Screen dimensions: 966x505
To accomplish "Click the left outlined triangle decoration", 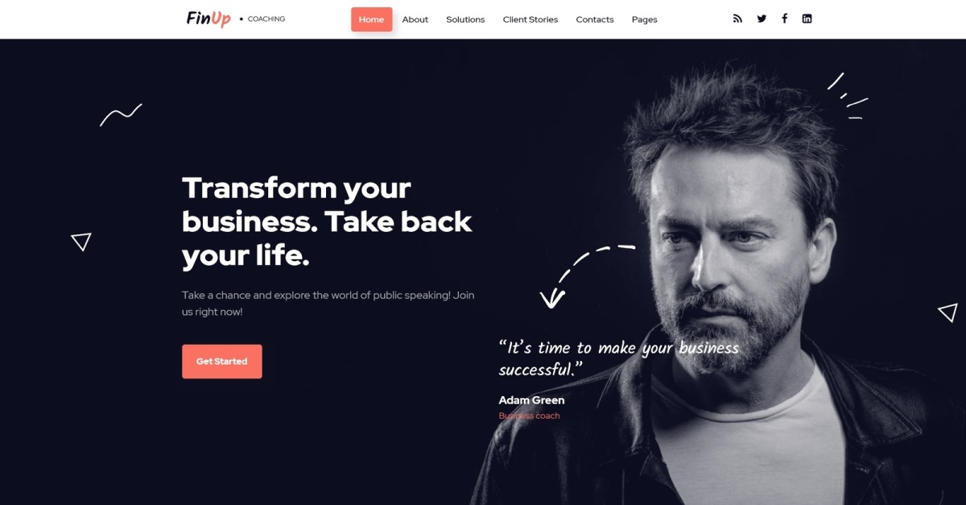I will pyautogui.click(x=81, y=242).
